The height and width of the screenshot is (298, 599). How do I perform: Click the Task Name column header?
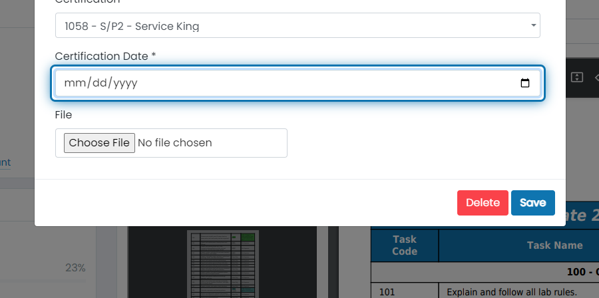[x=554, y=245]
